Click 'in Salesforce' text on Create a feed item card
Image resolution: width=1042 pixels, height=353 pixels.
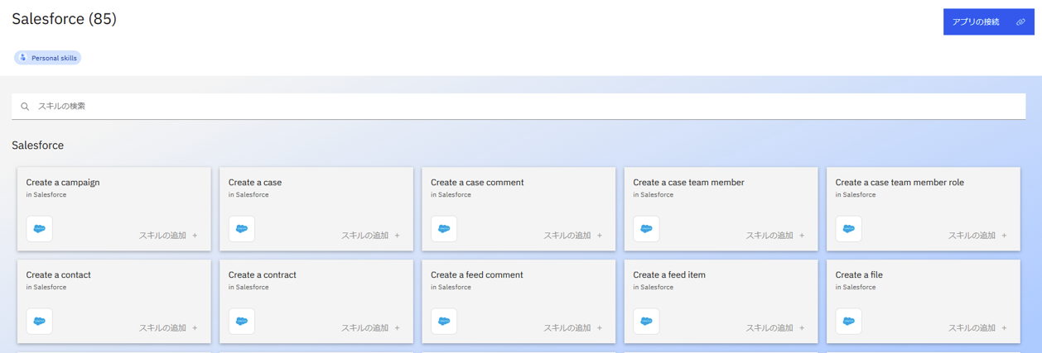coord(654,288)
